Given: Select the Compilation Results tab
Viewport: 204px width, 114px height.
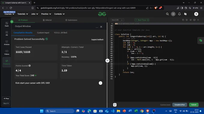Looking at the screenshot, I should 23,33.
